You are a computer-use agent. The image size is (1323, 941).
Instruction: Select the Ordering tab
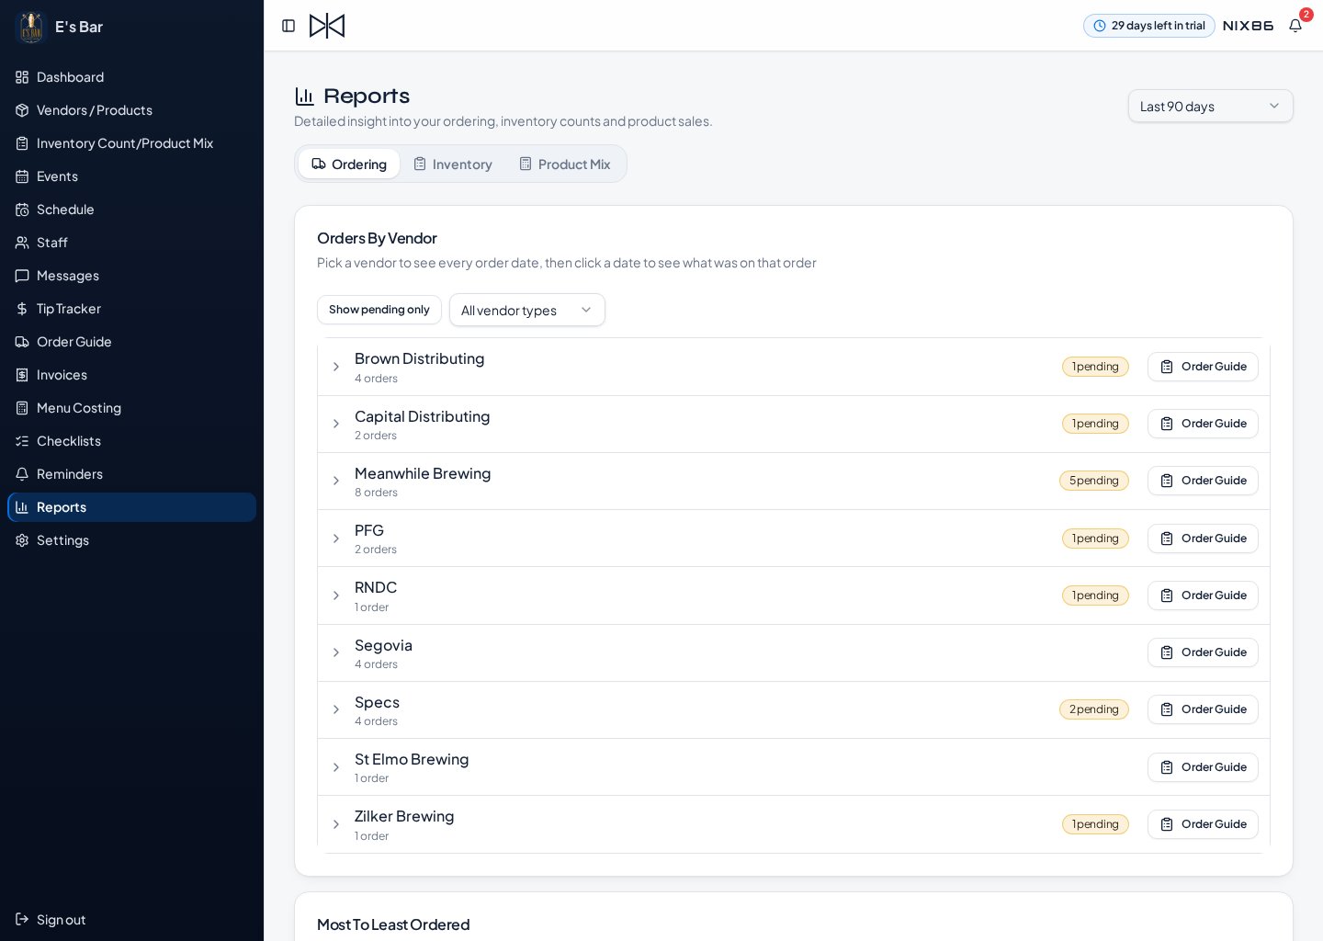pos(349,164)
